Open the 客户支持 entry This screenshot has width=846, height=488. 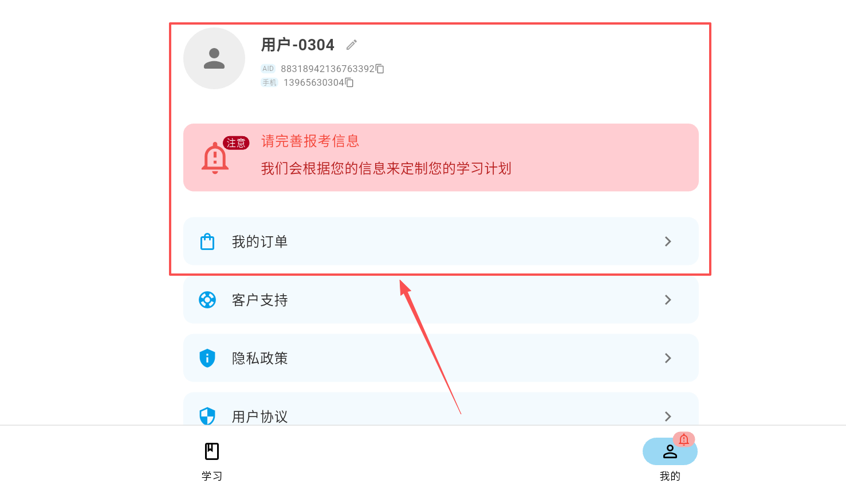(x=441, y=300)
